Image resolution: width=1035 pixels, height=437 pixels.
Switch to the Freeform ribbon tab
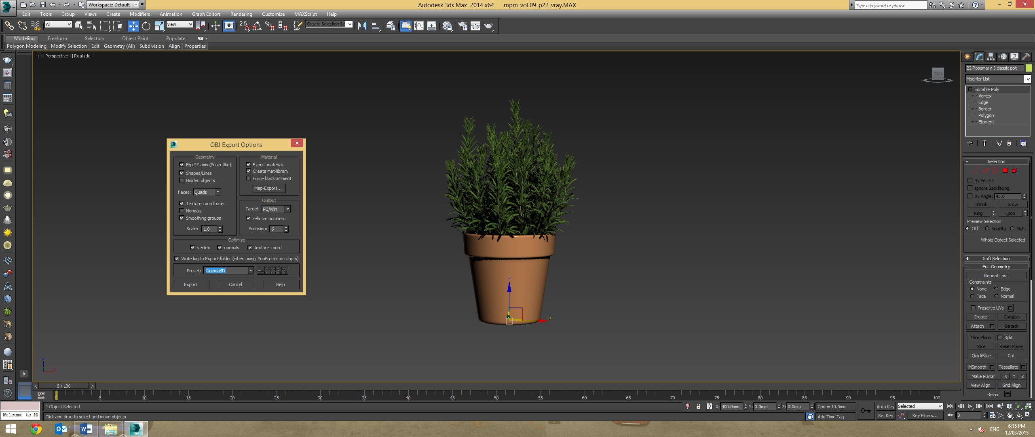click(x=57, y=38)
